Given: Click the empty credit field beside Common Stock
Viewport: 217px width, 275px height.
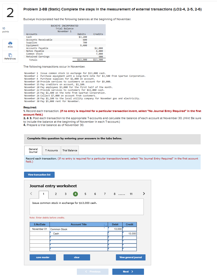Looking at the screenshot, I should point(130,229).
